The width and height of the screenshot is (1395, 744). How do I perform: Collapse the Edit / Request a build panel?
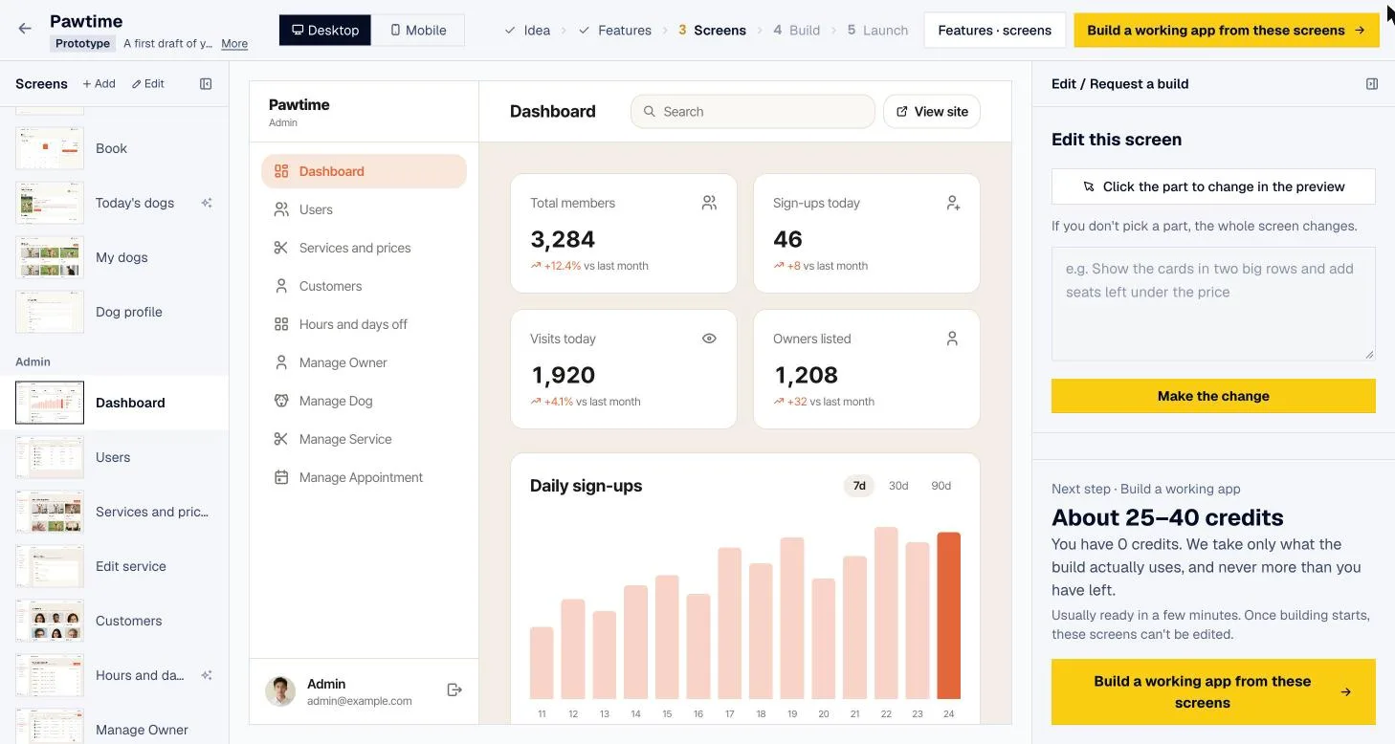pyautogui.click(x=1372, y=84)
